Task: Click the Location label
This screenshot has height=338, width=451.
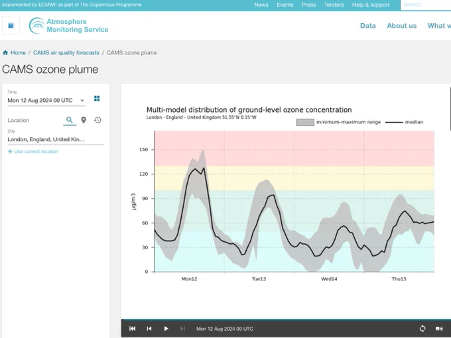Action: [x=19, y=120]
